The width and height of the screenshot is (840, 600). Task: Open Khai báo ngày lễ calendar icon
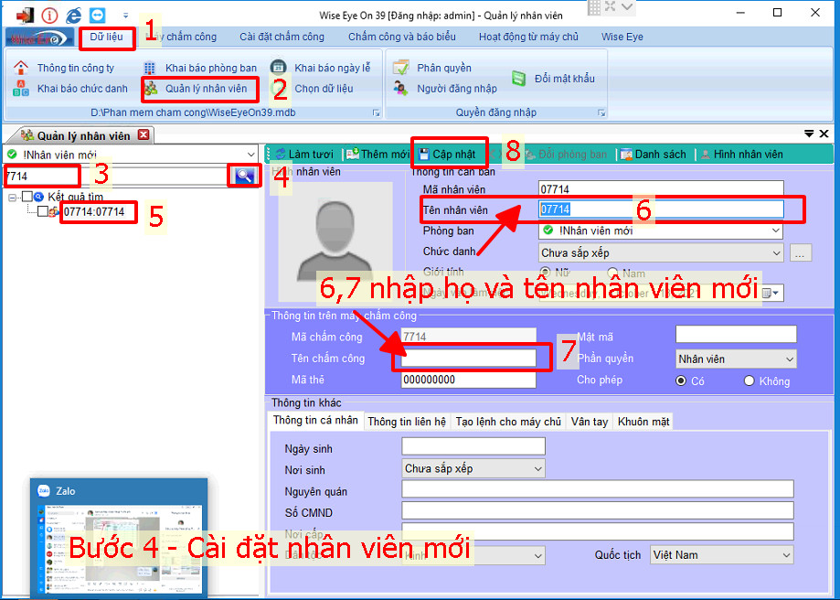coord(278,67)
